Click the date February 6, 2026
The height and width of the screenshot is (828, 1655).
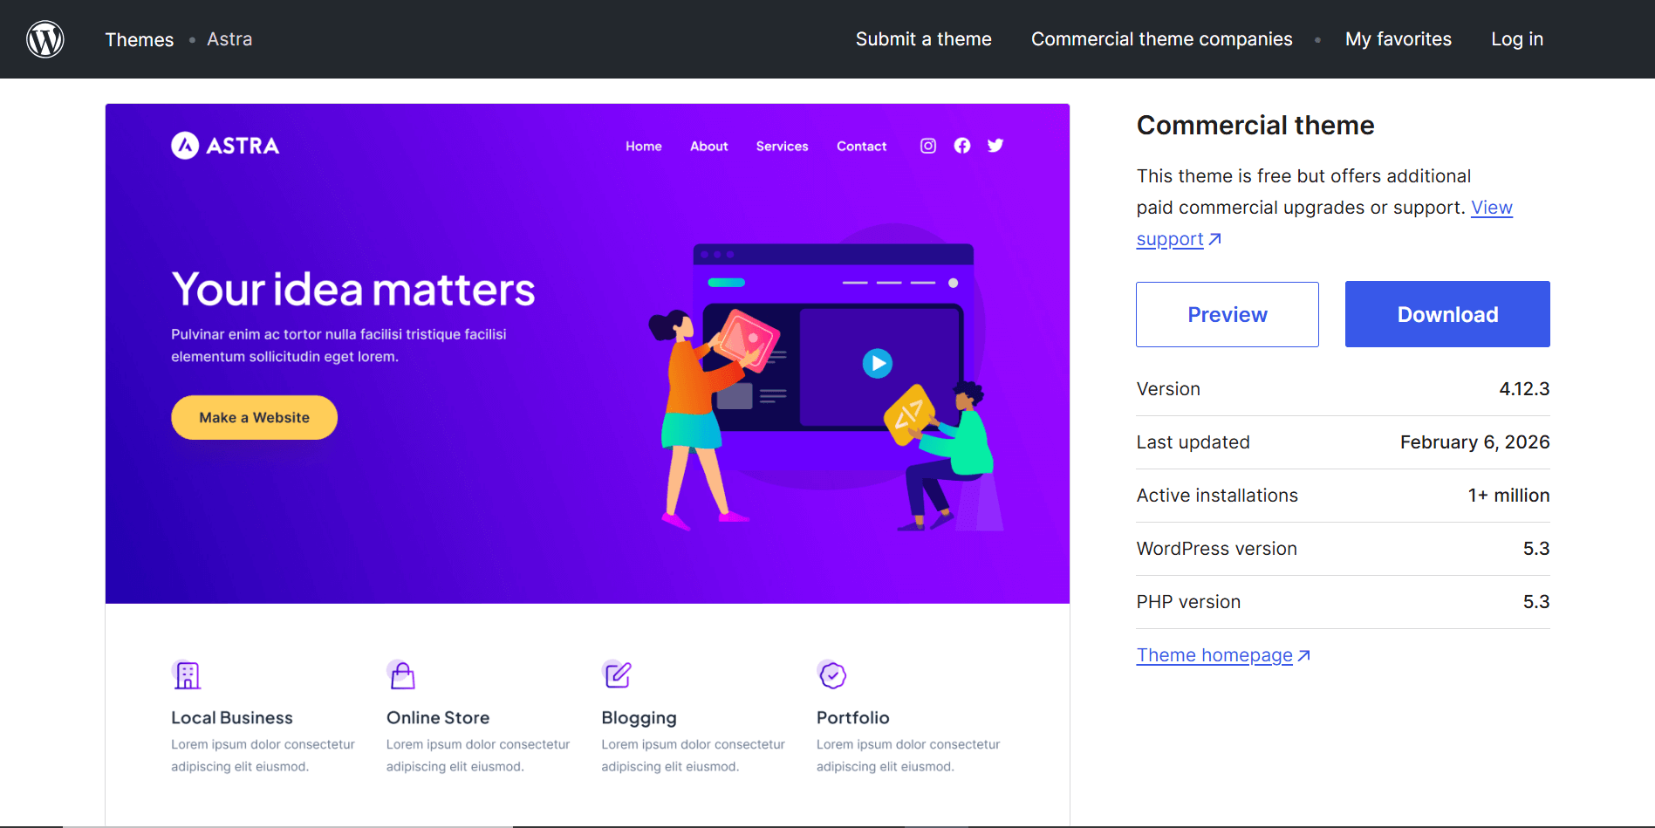[x=1475, y=442]
